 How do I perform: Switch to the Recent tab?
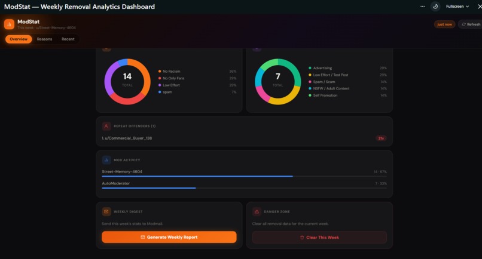pyautogui.click(x=68, y=39)
